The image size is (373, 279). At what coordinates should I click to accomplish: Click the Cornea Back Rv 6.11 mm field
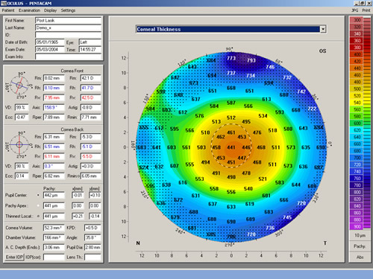54,156
